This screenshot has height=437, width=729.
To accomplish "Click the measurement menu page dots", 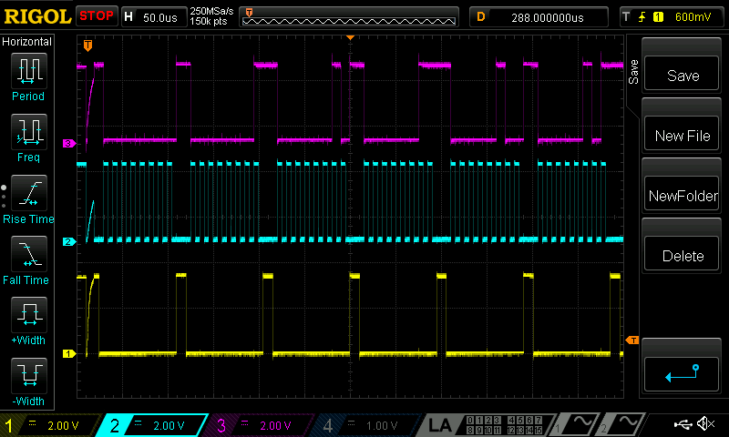I will 4,197.
